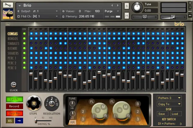Image resolution: width=193 pixels, height=128 pixels.
Task: Click the 2 pad left of congas
Action: (x=83, y=112)
